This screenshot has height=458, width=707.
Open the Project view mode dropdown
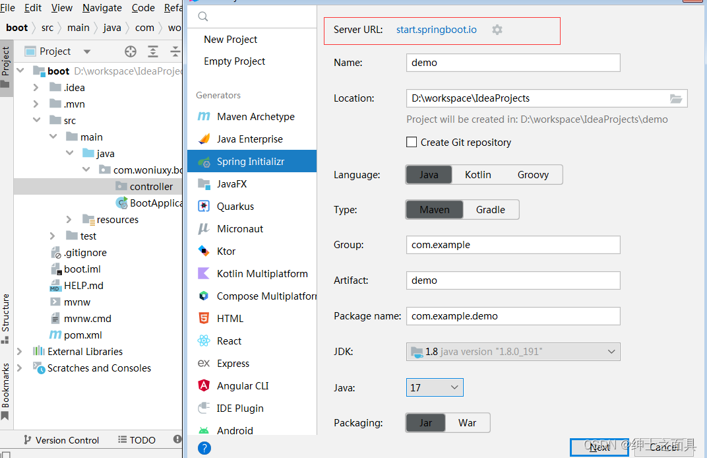coord(87,51)
